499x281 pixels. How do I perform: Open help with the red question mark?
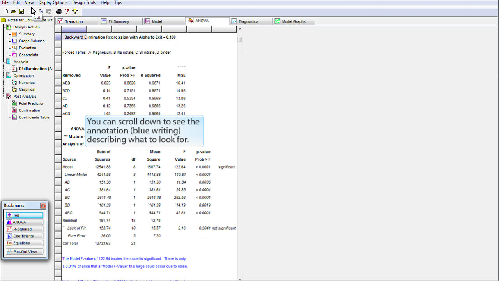[x=67, y=11]
